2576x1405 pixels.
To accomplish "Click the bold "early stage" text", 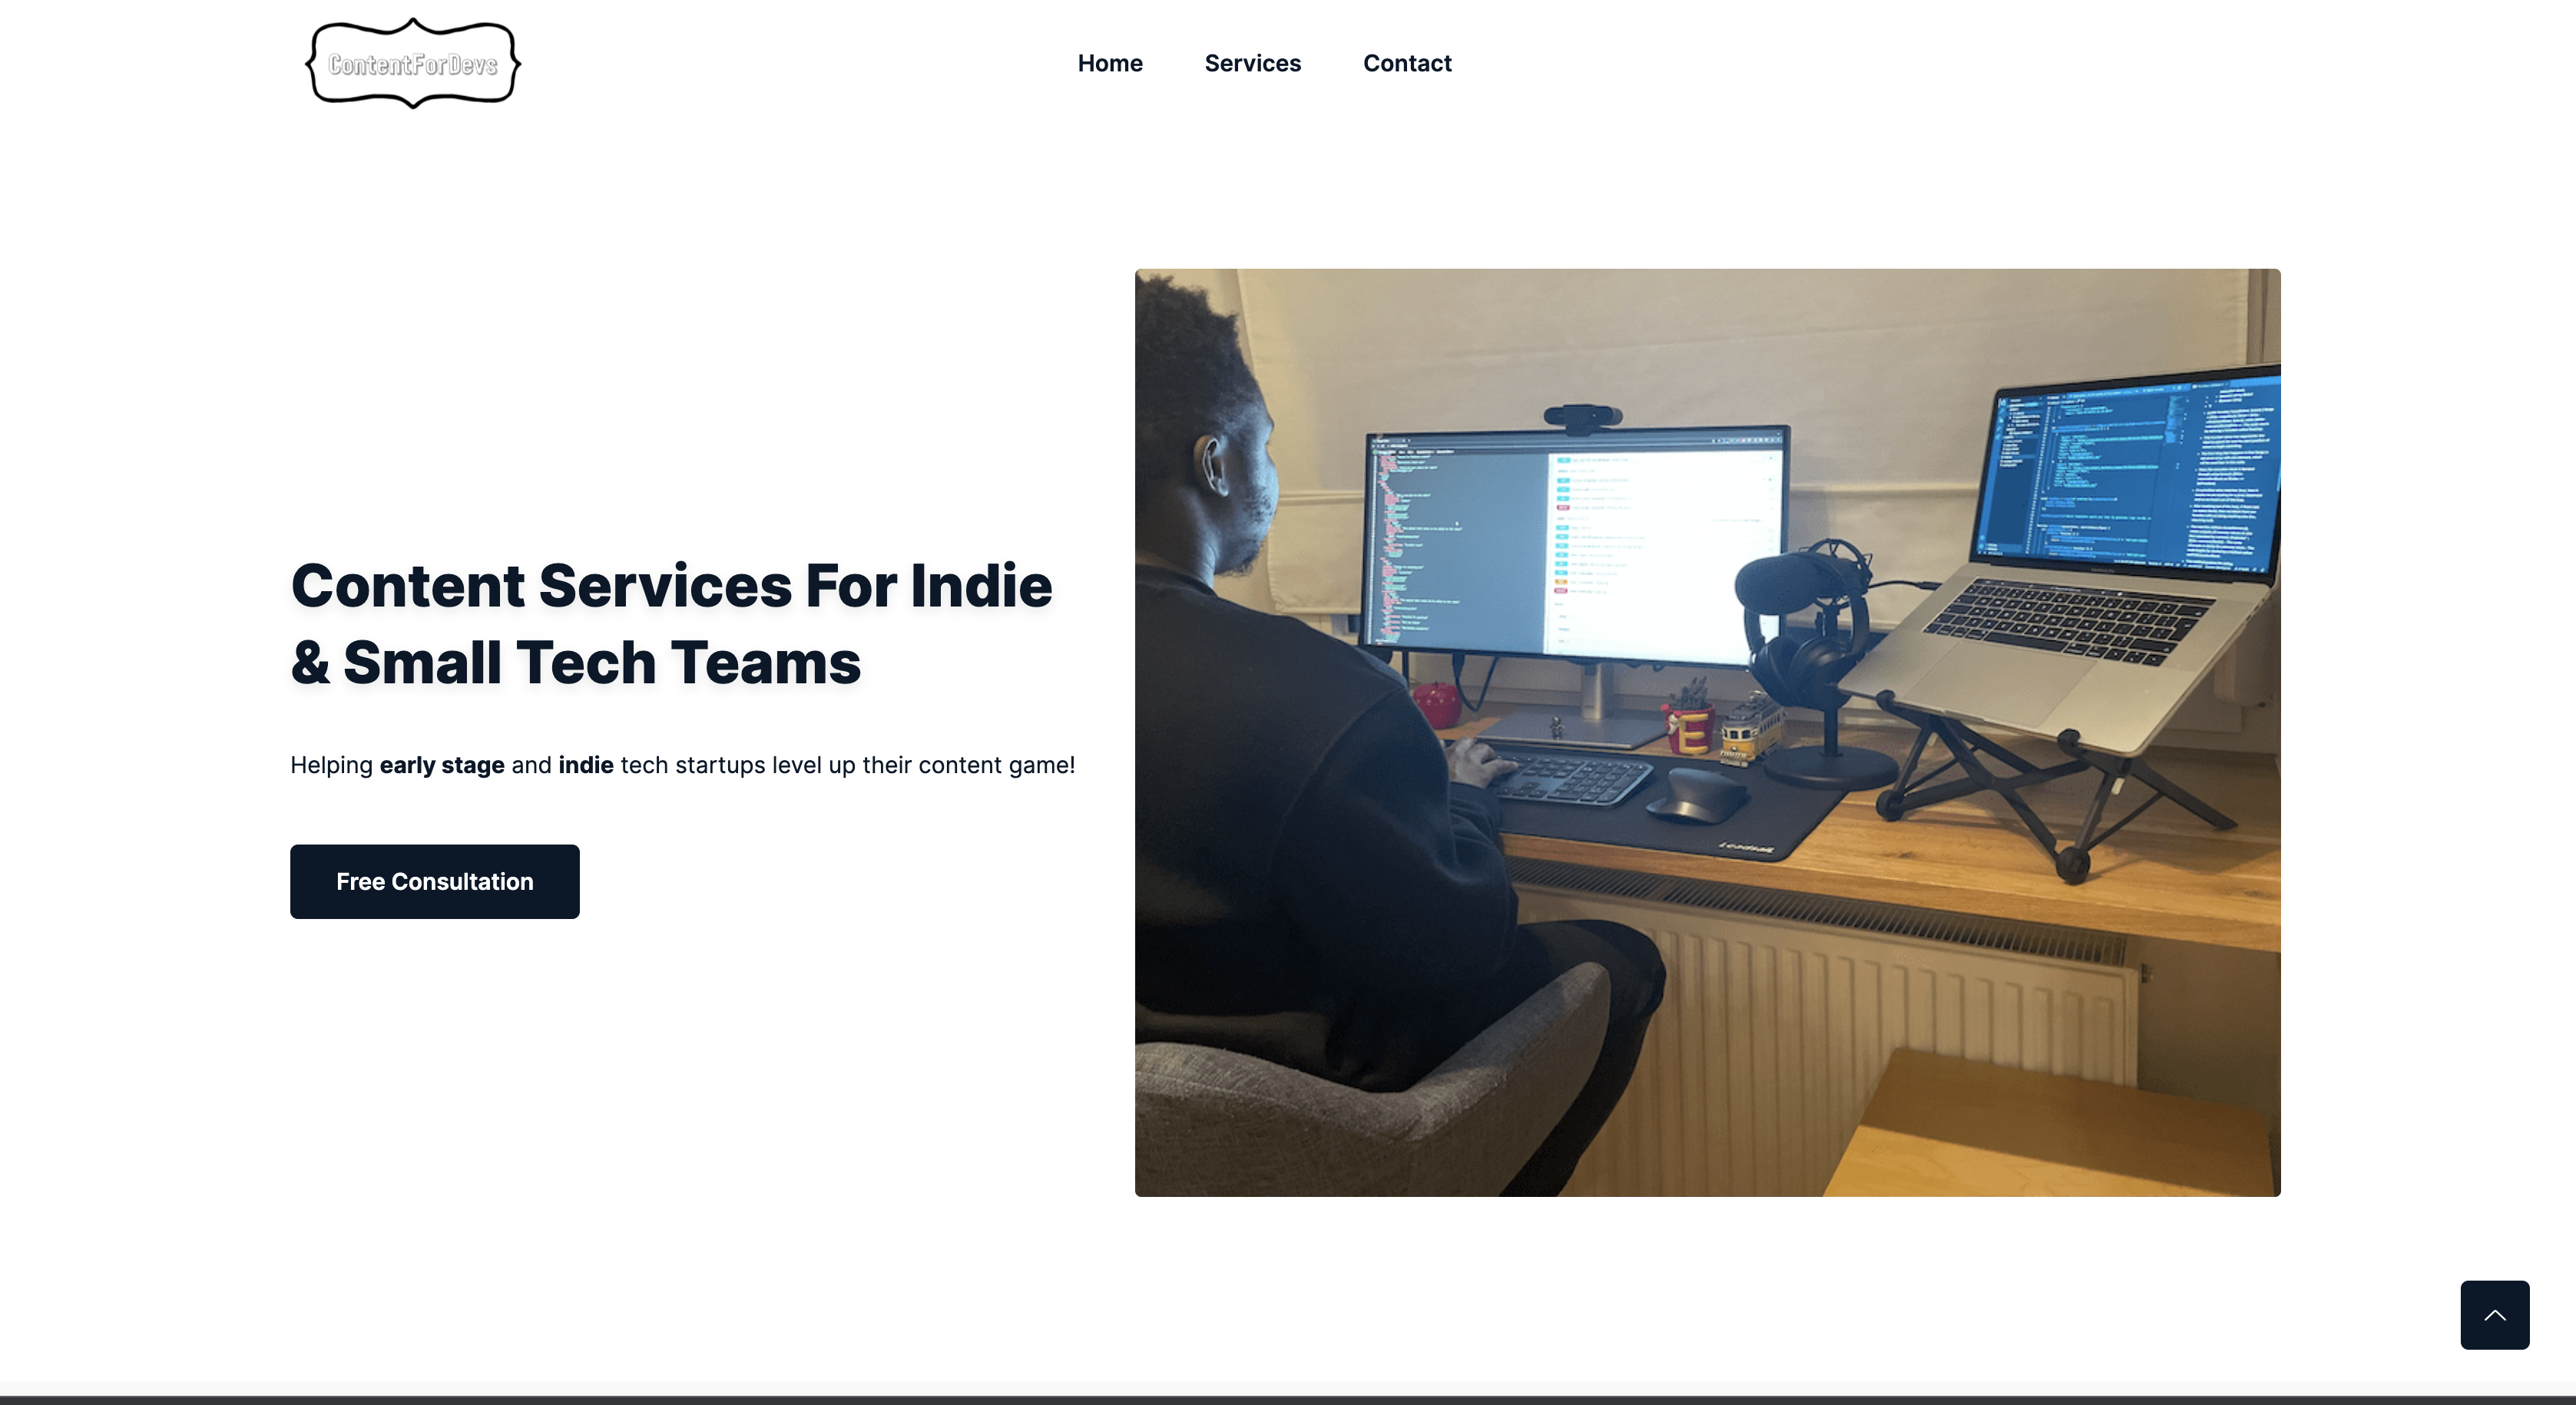I will coord(441,765).
